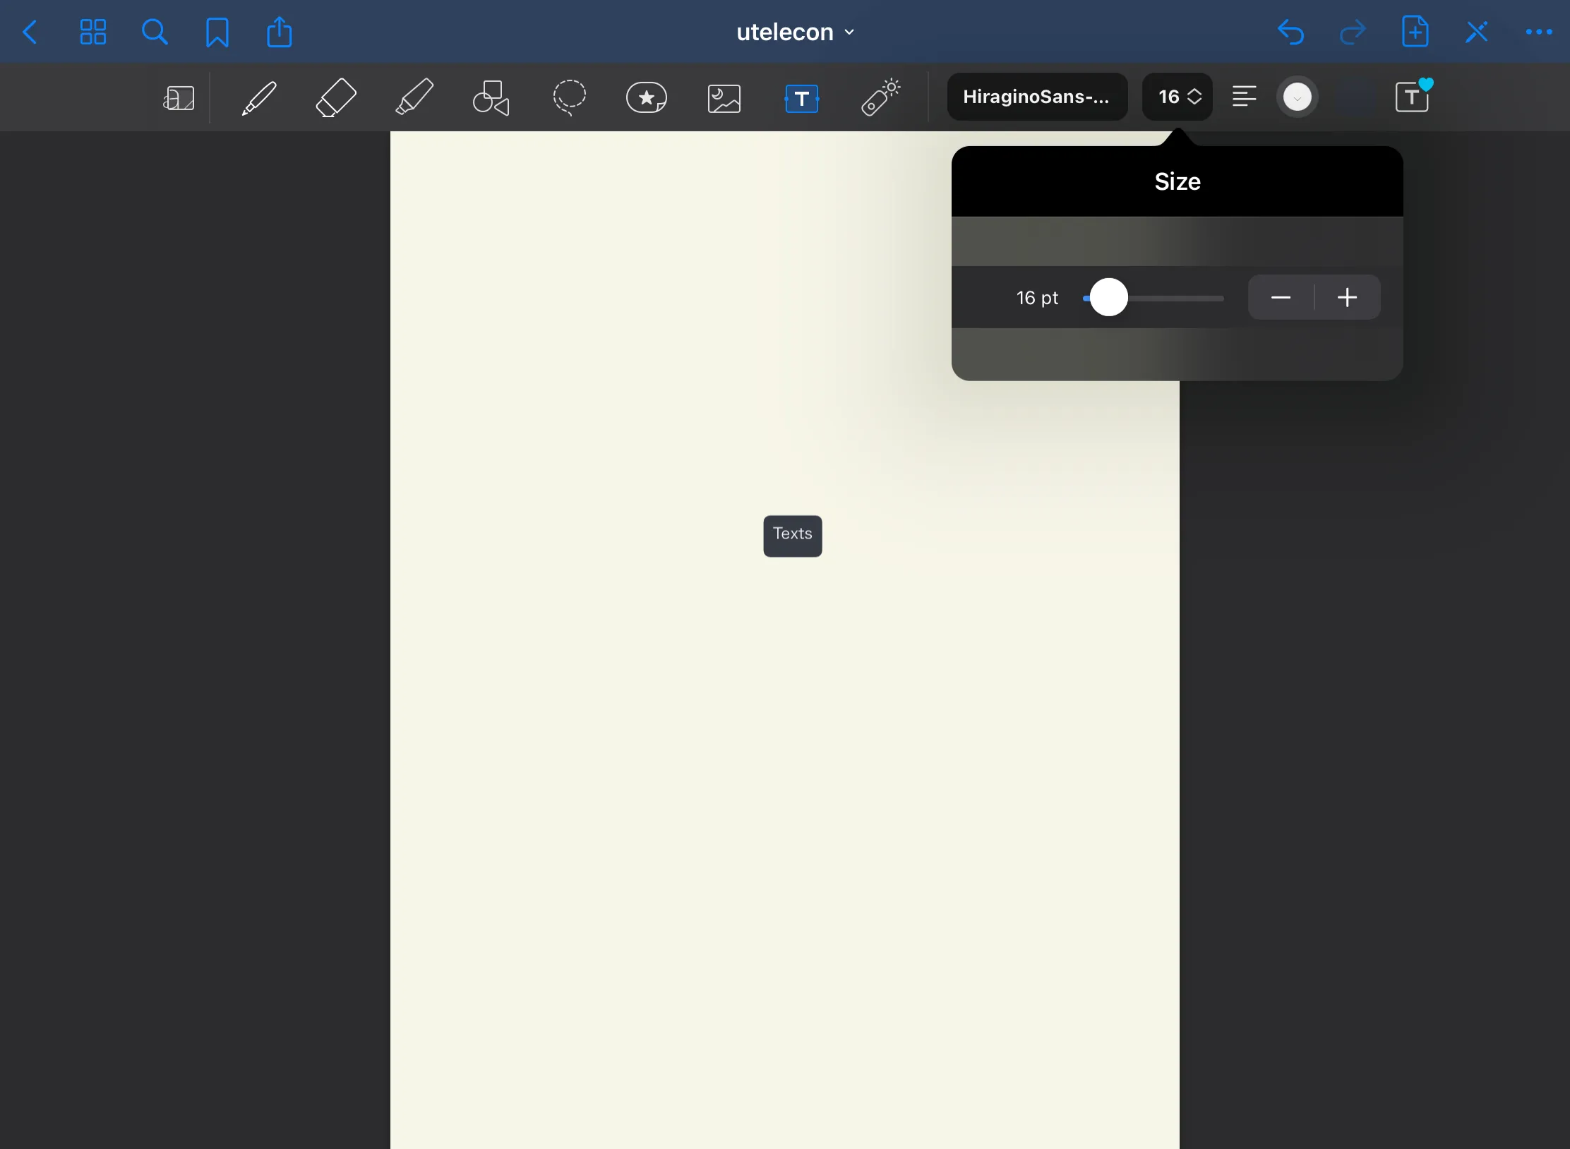
Task: Open the page thumbnails grid view
Action: coord(92,32)
